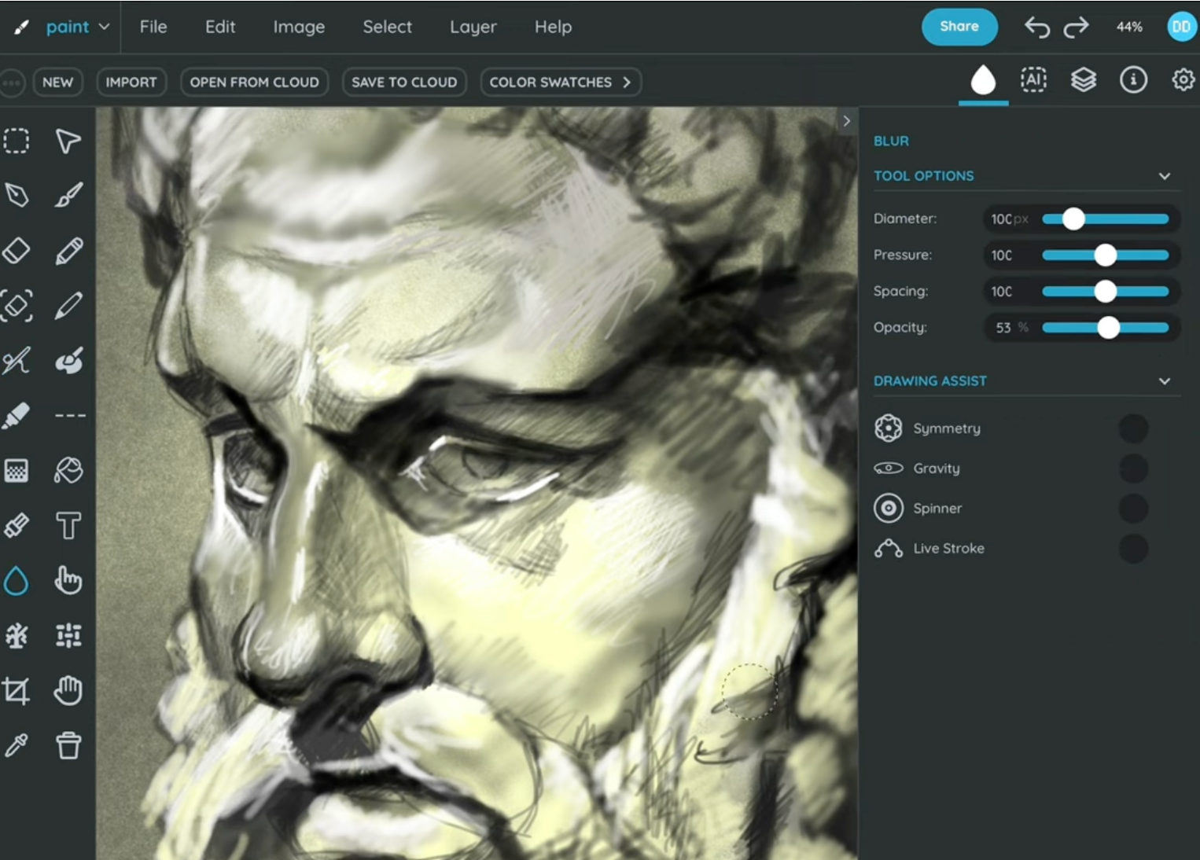This screenshot has height=860, width=1200.
Task: Click the Opacity slider handle
Action: pyautogui.click(x=1108, y=328)
